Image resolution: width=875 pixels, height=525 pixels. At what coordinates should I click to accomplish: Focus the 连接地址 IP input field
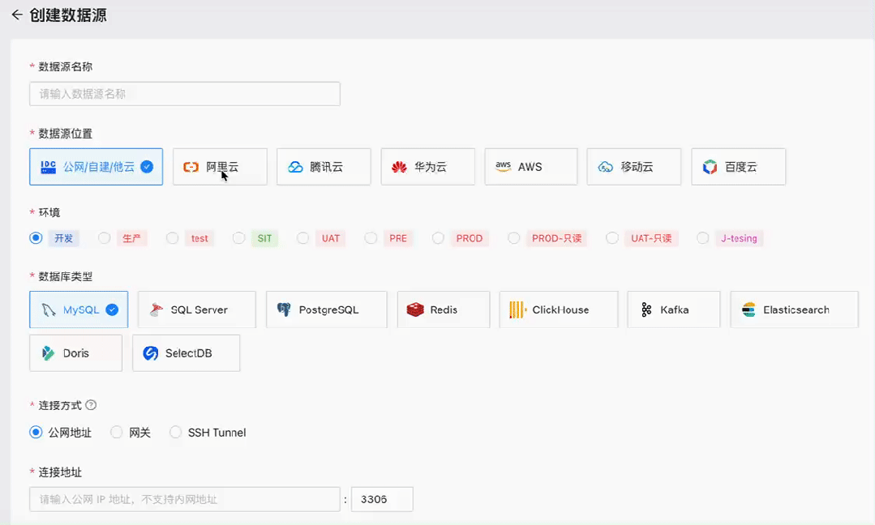(x=185, y=499)
